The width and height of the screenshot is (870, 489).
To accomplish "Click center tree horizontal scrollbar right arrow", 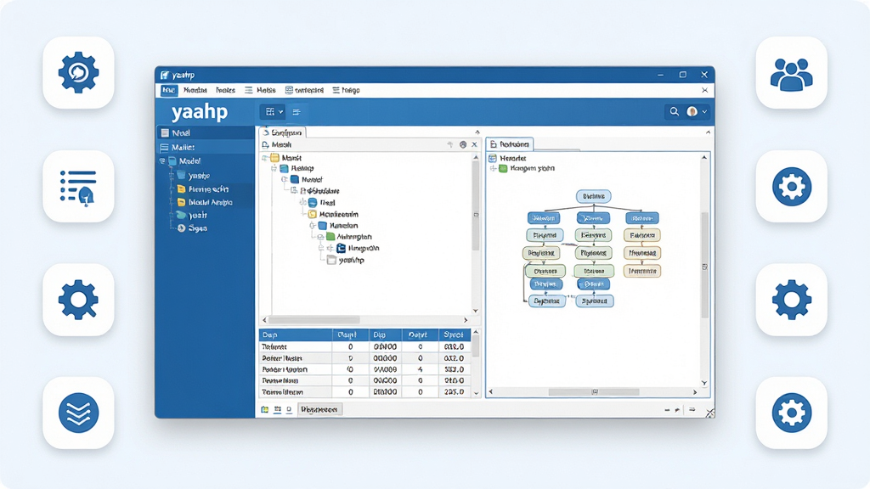I will click(466, 320).
